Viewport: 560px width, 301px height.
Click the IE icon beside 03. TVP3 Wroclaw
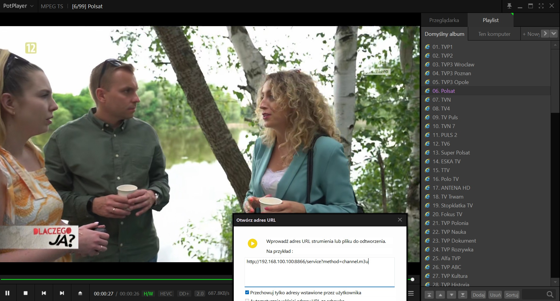click(428, 64)
